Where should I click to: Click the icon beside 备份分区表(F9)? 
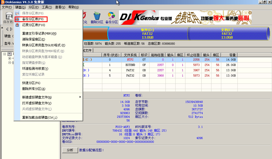[17, 19]
